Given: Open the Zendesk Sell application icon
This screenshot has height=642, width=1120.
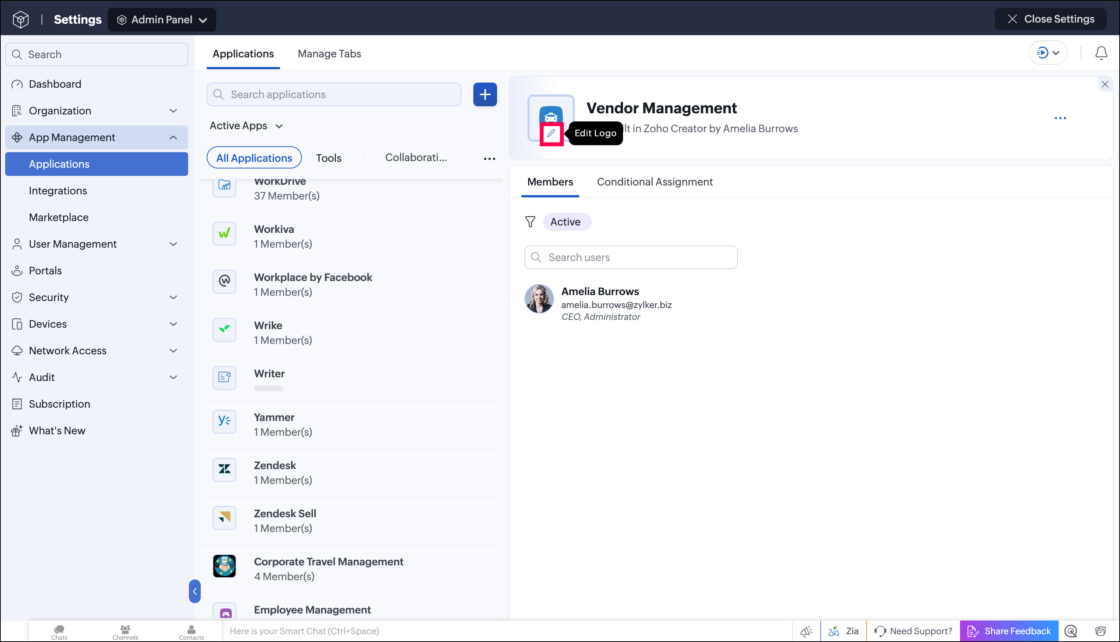Looking at the screenshot, I should (224, 517).
